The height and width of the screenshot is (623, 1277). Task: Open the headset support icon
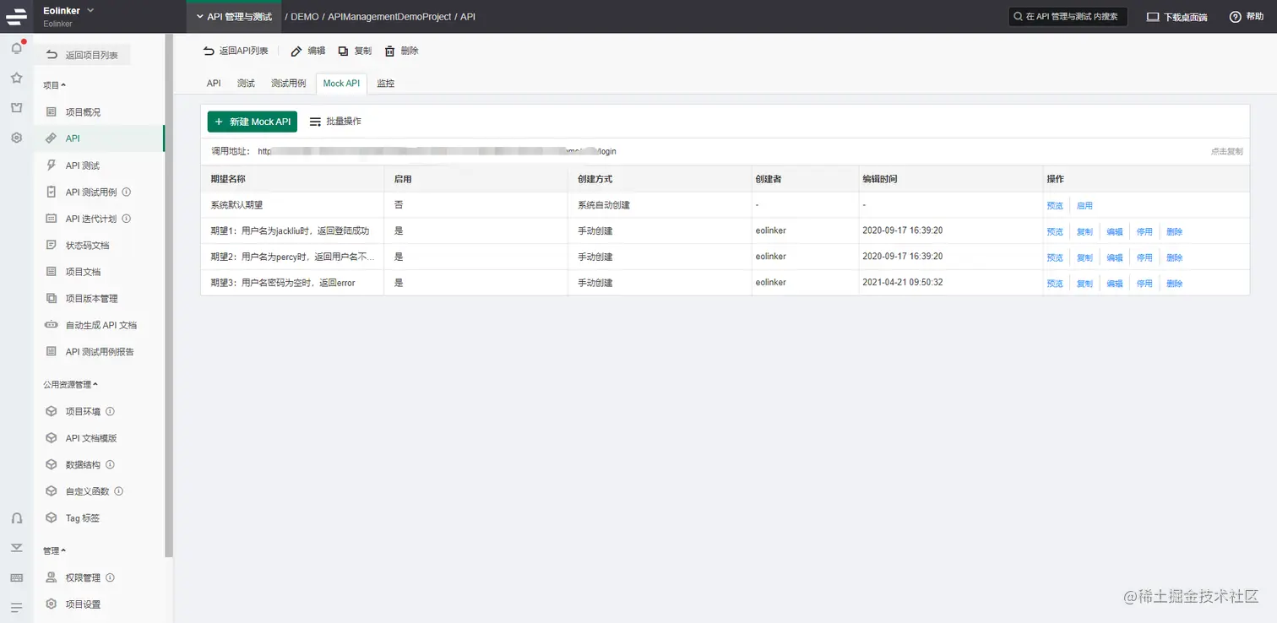(16, 517)
